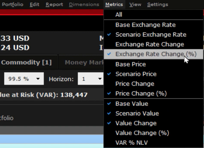This screenshot has height=148, width=204.
Task: Disable the Scenario Value metric
Action: pos(137,113)
